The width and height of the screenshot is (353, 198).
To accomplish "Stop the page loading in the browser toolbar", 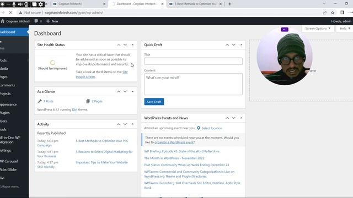I will tap(10, 13).
